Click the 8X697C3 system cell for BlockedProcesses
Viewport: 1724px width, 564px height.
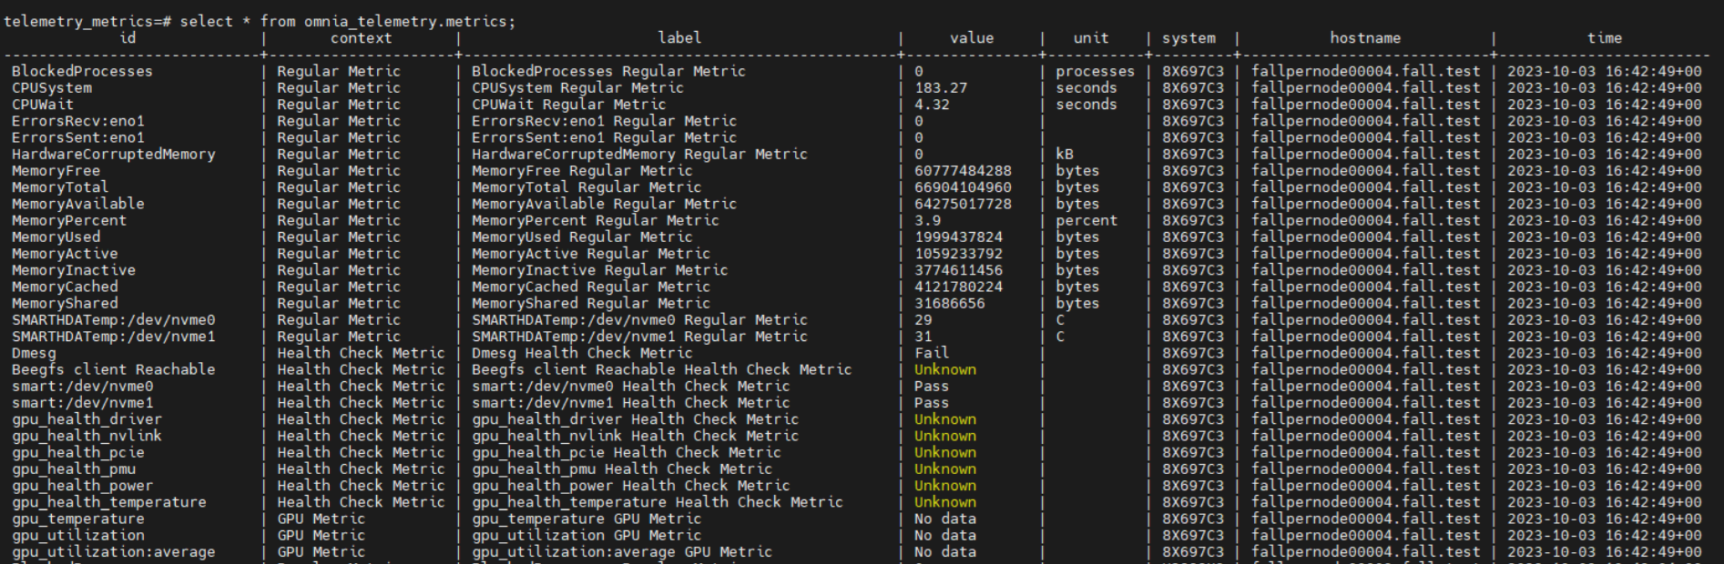[1193, 71]
